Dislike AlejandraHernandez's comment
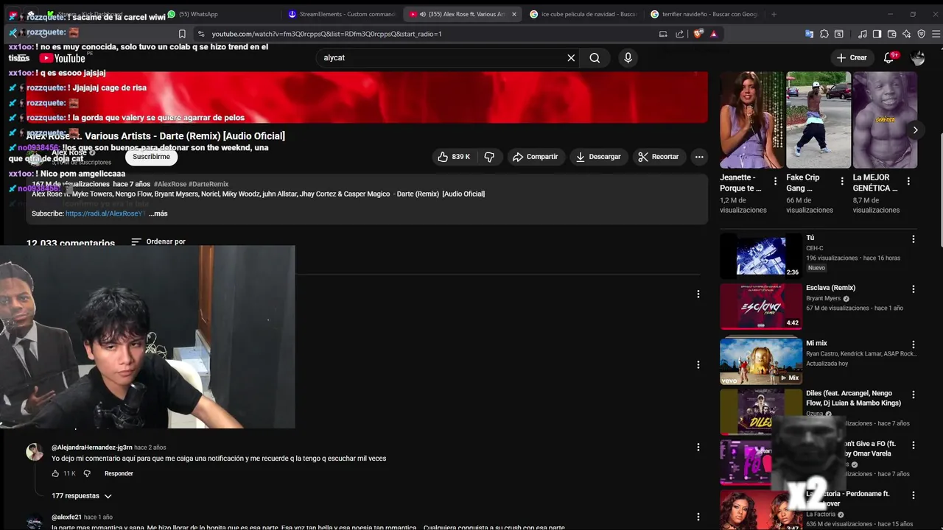 86,473
